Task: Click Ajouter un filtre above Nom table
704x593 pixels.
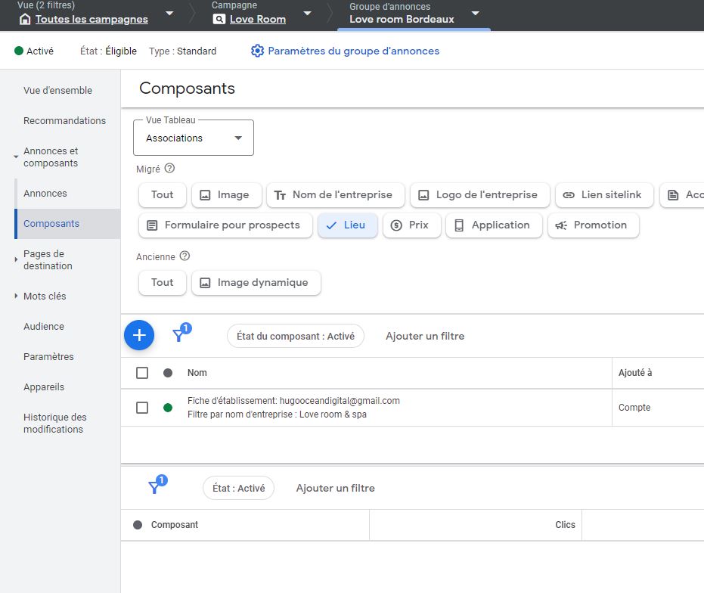Action: coord(425,336)
